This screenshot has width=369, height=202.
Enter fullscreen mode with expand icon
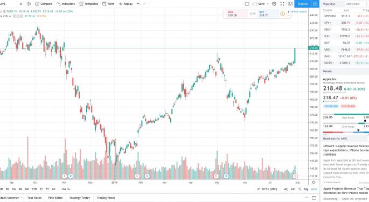[282, 4]
